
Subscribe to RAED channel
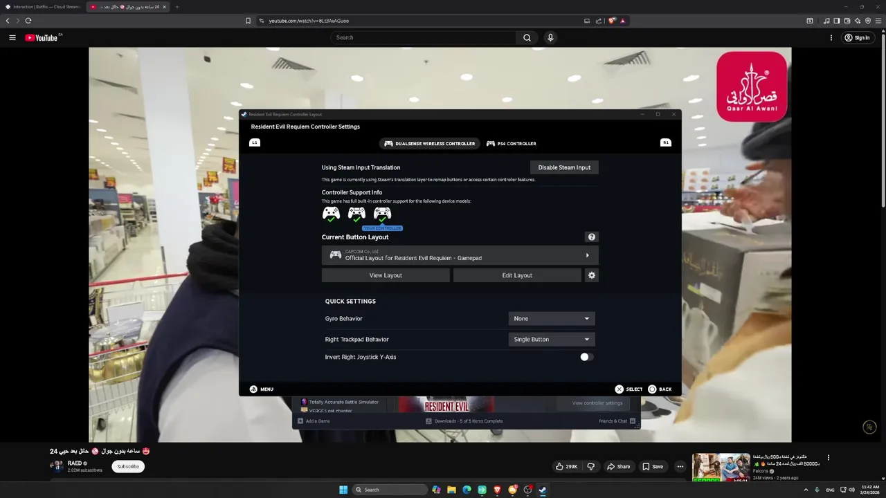tap(128, 467)
